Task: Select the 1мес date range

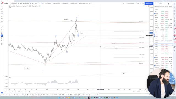Action: [10, 92]
